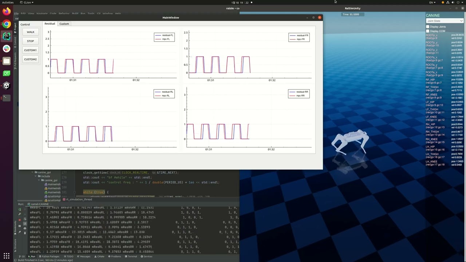Click the network icon in the top bar
This screenshot has width=466, height=262.
point(448,2)
